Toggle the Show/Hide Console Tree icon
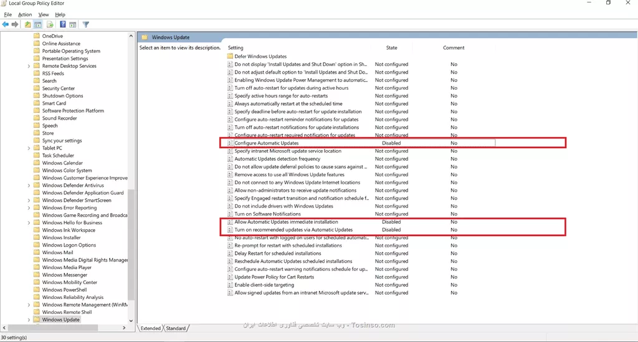The height and width of the screenshot is (342, 638). point(38,24)
